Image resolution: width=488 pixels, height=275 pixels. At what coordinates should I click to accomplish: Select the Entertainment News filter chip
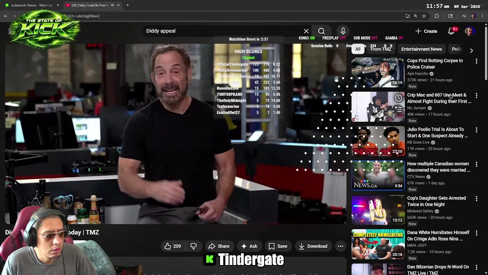(422, 49)
